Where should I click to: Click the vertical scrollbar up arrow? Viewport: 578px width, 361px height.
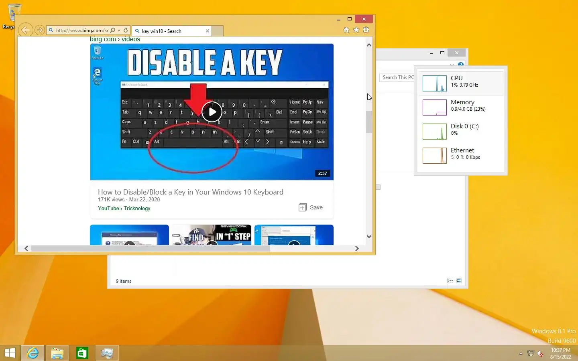(x=369, y=45)
